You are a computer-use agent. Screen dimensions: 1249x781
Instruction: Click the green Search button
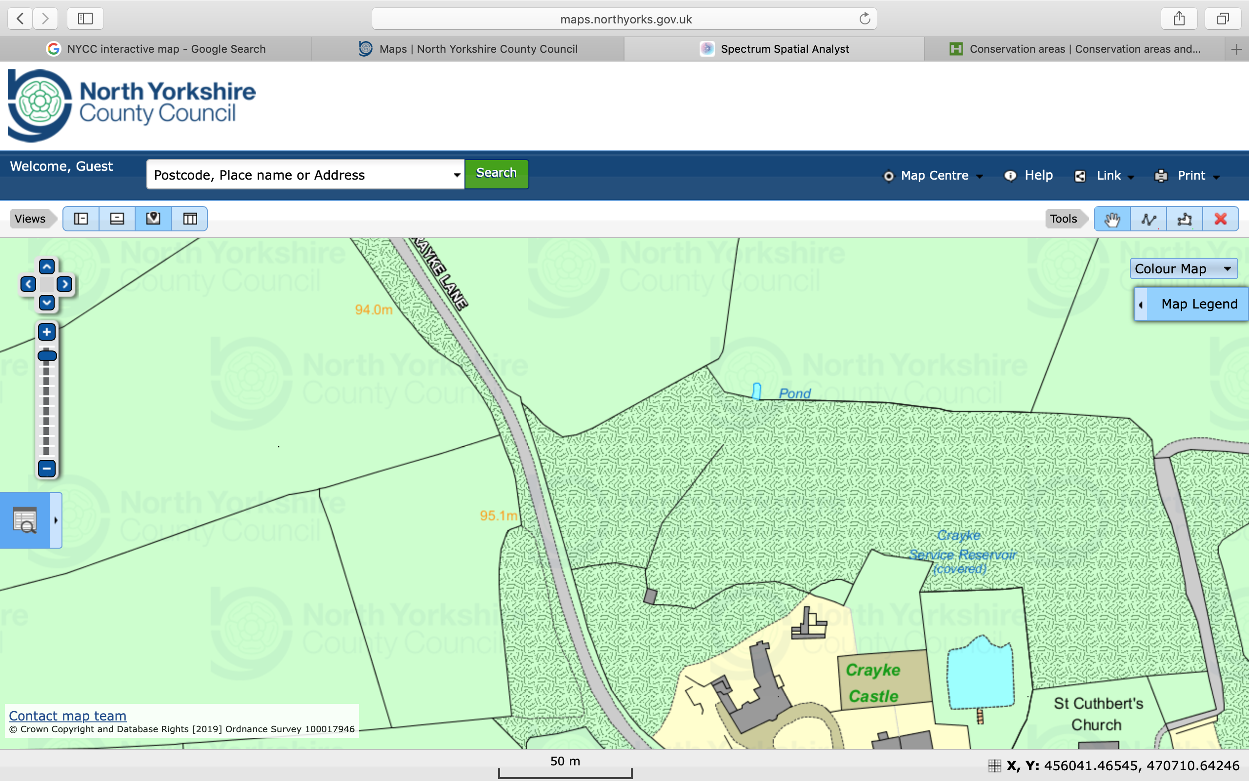[x=496, y=174]
